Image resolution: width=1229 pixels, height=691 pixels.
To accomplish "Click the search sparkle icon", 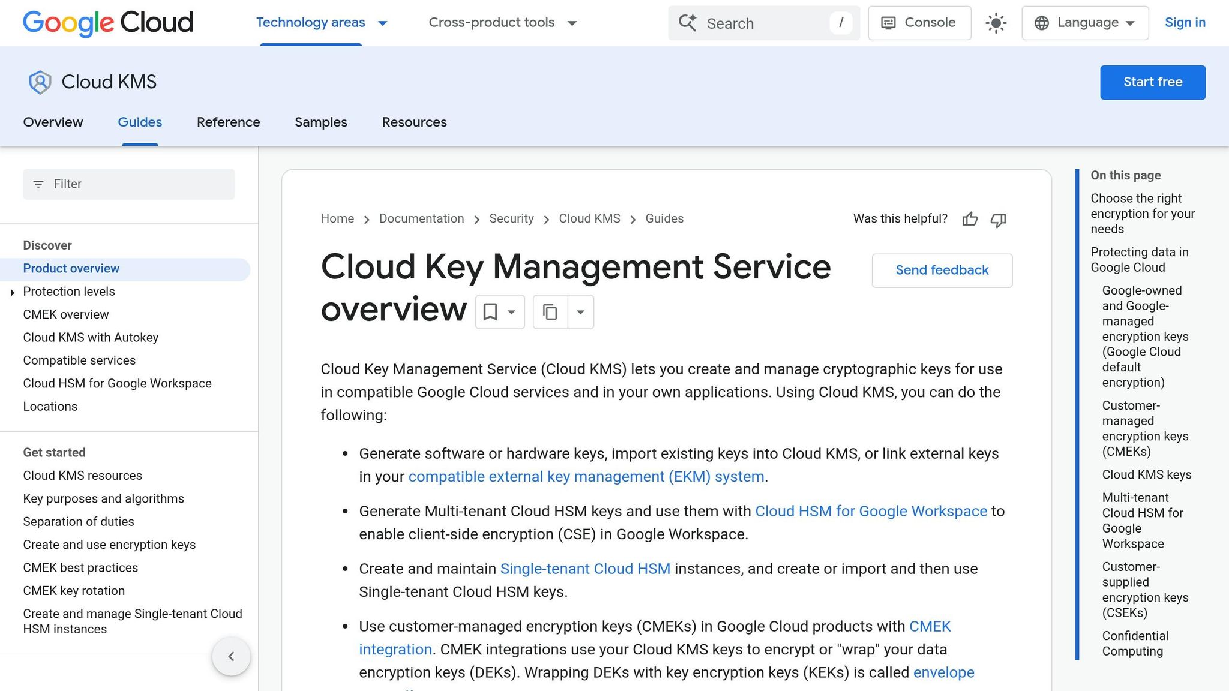I will point(688,23).
